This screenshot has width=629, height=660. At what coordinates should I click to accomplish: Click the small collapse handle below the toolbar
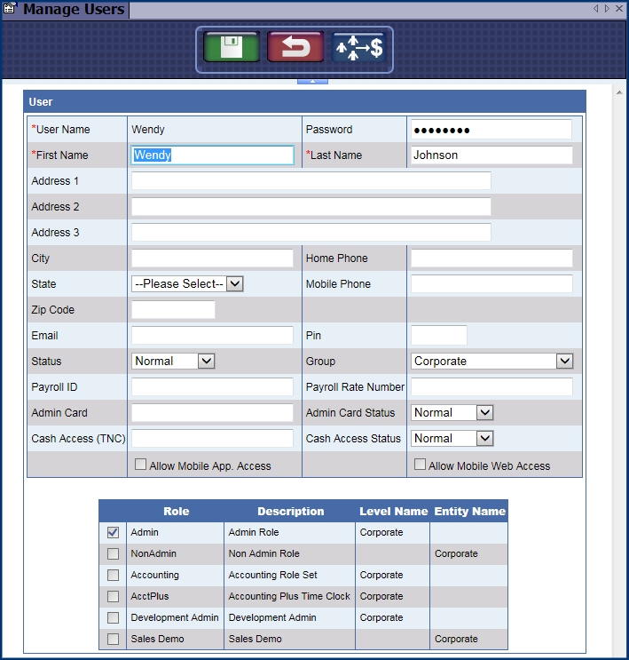coord(312,81)
